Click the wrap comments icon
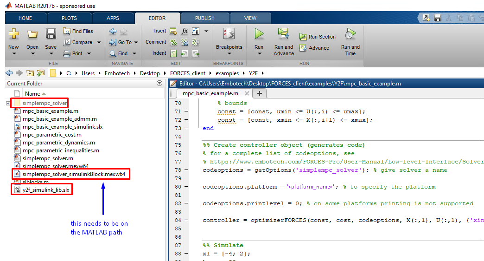This screenshot has height=261, width=484. pyautogui.click(x=195, y=42)
